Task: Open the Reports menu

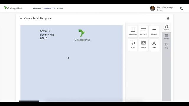Action: coord(37,9)
